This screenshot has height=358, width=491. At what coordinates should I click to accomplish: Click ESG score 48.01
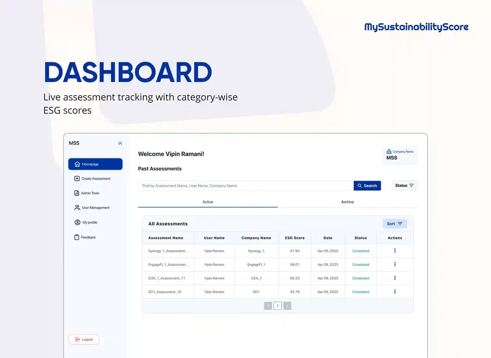pos(295,265)
